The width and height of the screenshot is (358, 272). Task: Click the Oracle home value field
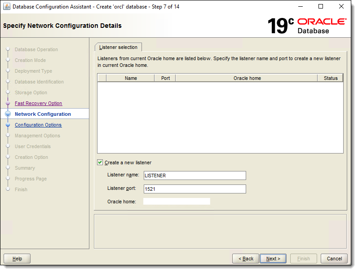click(177, 202)
